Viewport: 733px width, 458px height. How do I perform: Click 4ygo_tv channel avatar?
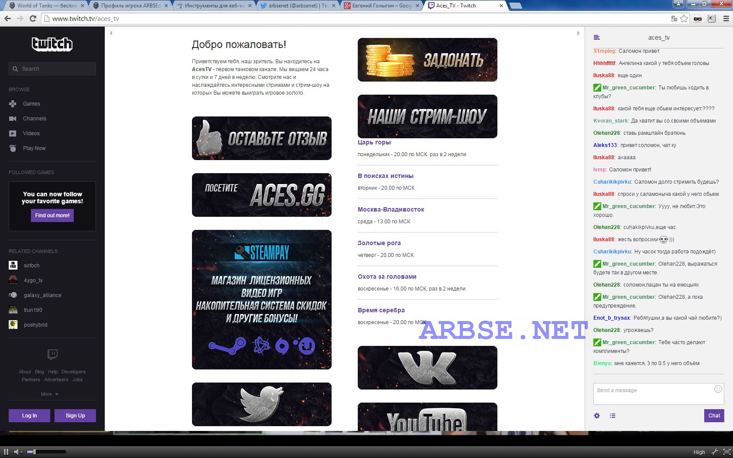pos(13,280)
